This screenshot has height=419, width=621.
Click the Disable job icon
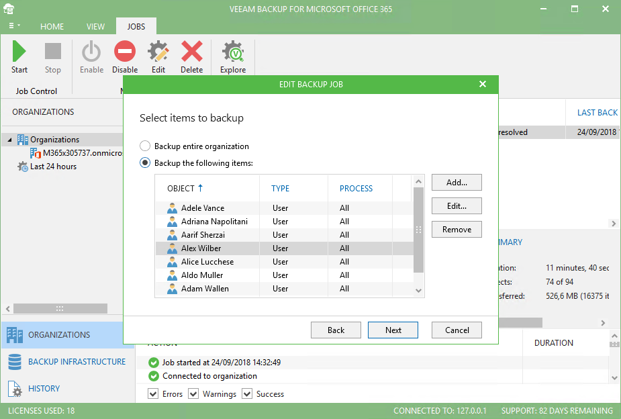125,52
